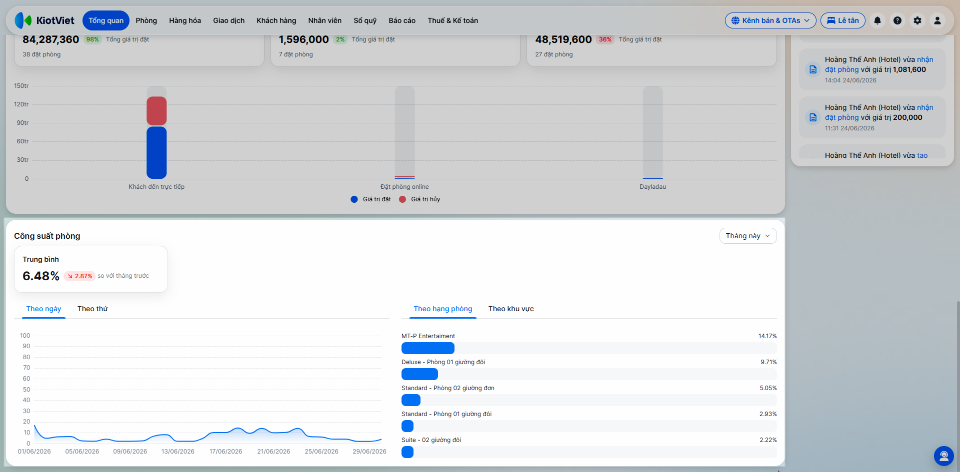Viewport: 960px width, 472px height.
Task: Switch to the Theo thứ tab
Action: [x=92, y=309]
